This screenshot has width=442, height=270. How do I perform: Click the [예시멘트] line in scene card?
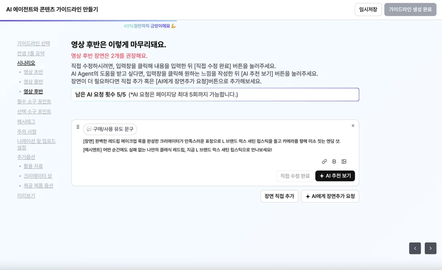177,150
